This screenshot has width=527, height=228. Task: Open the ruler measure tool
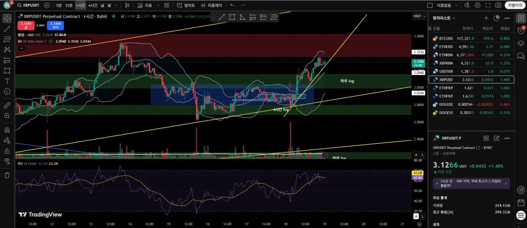[7, 105]
